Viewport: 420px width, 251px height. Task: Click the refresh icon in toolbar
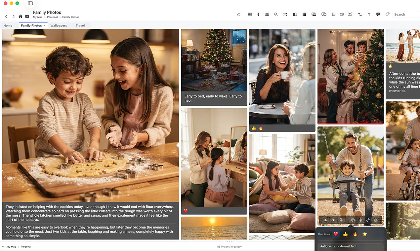(239, 15)
